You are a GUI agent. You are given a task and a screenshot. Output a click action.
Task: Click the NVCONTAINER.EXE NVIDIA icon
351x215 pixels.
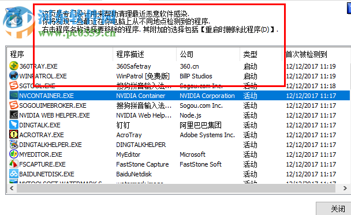point(14,96)
